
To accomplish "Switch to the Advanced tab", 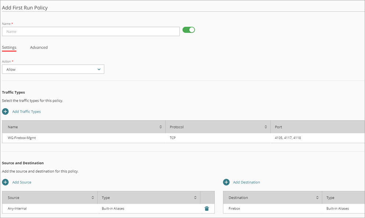I will pos(39,47).
